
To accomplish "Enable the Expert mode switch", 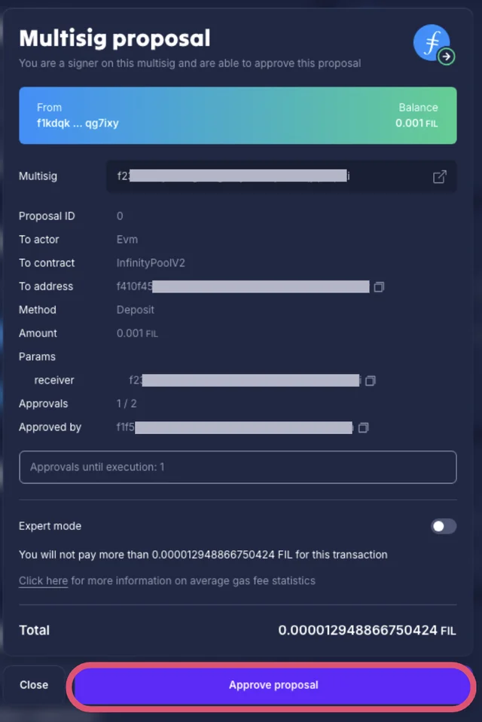I will point(444,526).
